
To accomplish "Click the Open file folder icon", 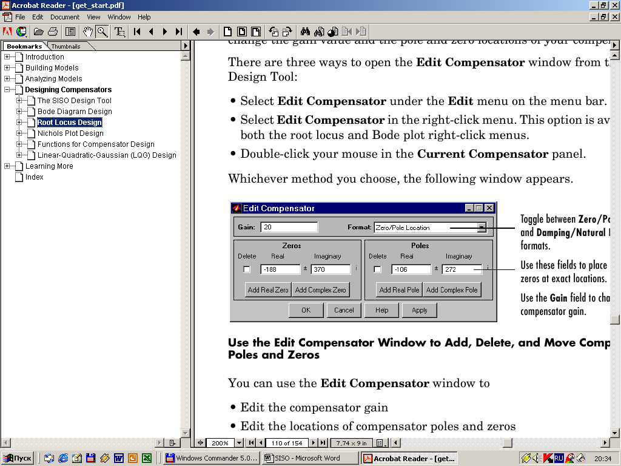I will [38, 32].
